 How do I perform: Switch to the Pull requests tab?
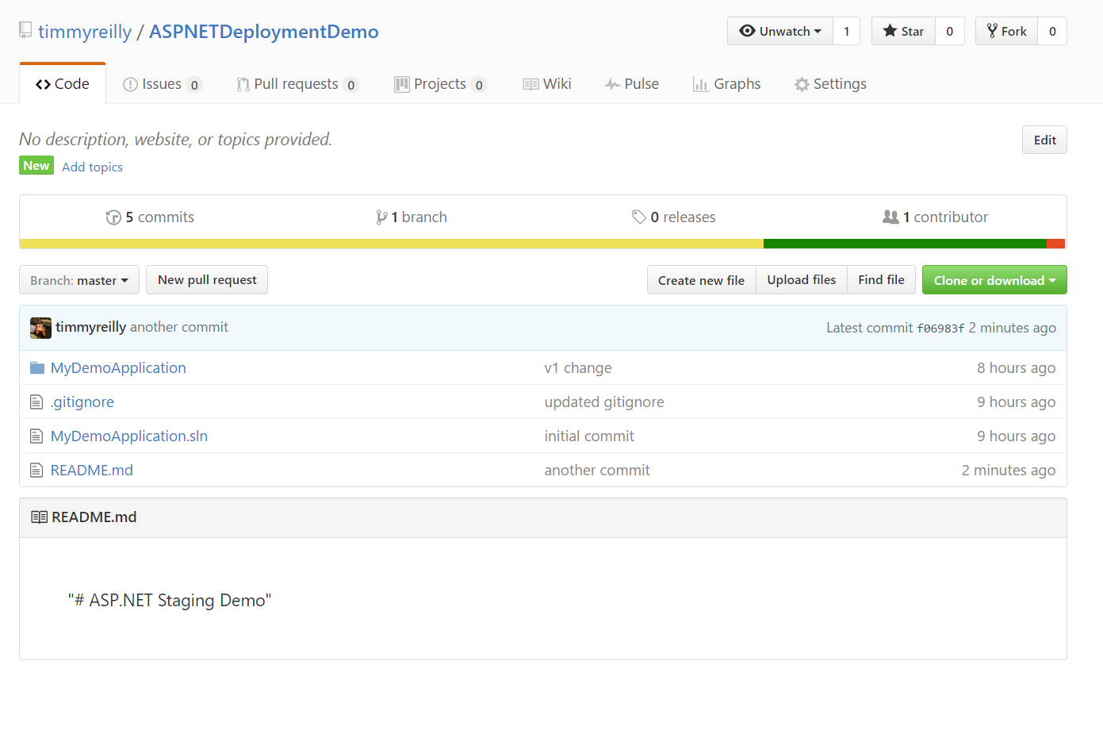[x=297, y=84]
